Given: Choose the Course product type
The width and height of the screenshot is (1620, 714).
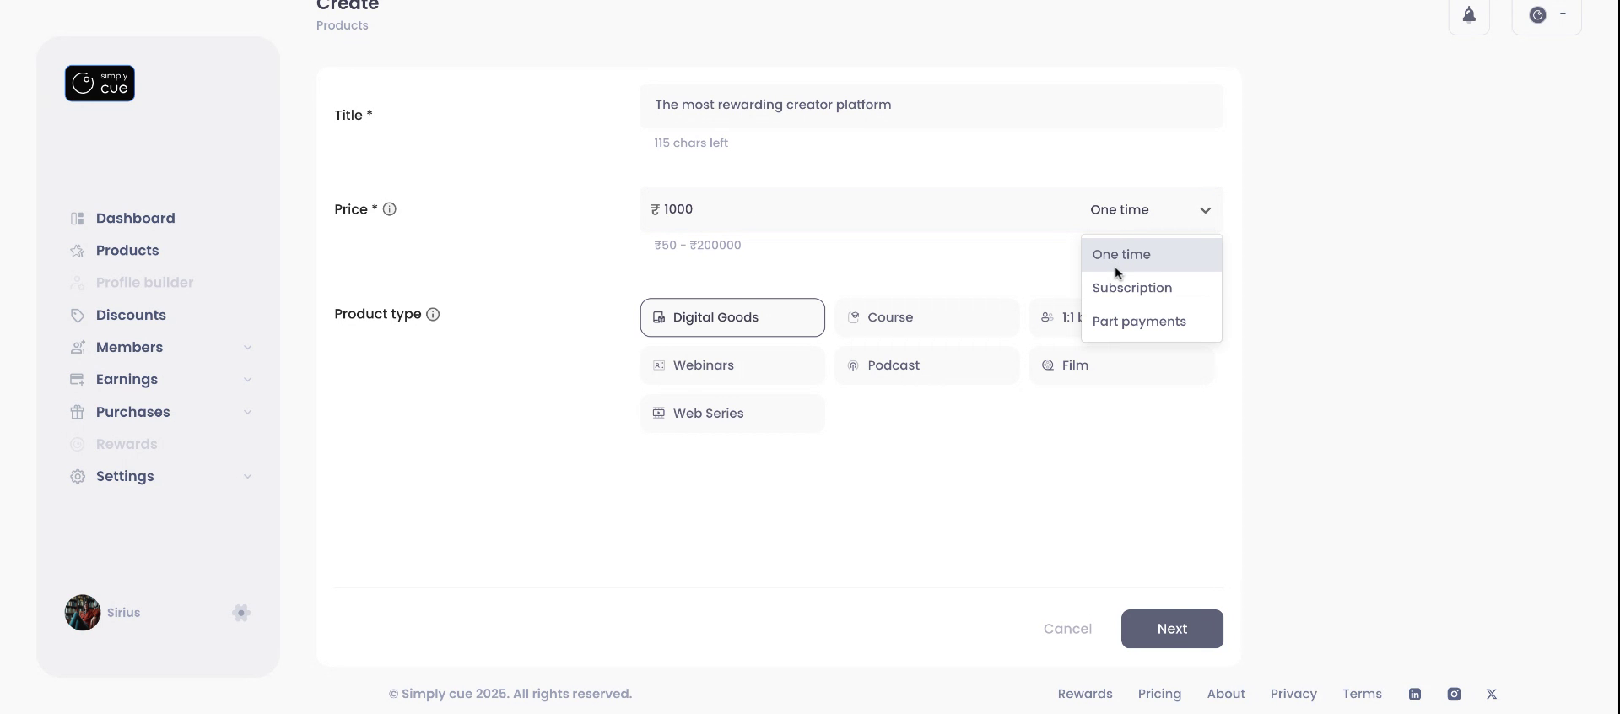Looking at the screenshot, I should [926, 317].
